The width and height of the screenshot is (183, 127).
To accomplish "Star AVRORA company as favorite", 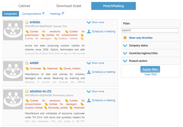I will point(27,22).
